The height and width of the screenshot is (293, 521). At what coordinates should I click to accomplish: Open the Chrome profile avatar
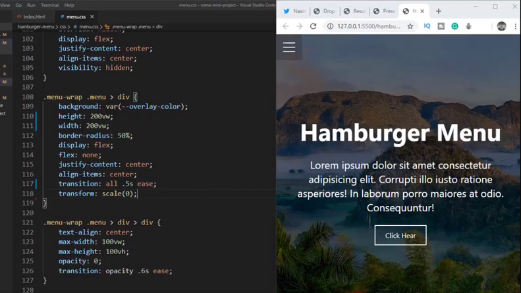(x=501, y=26)
